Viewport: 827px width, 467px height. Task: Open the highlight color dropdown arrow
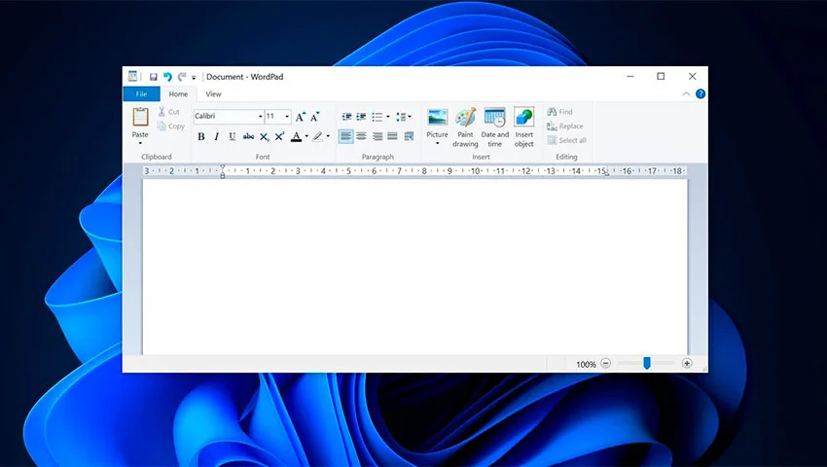(x=328, y=136)
